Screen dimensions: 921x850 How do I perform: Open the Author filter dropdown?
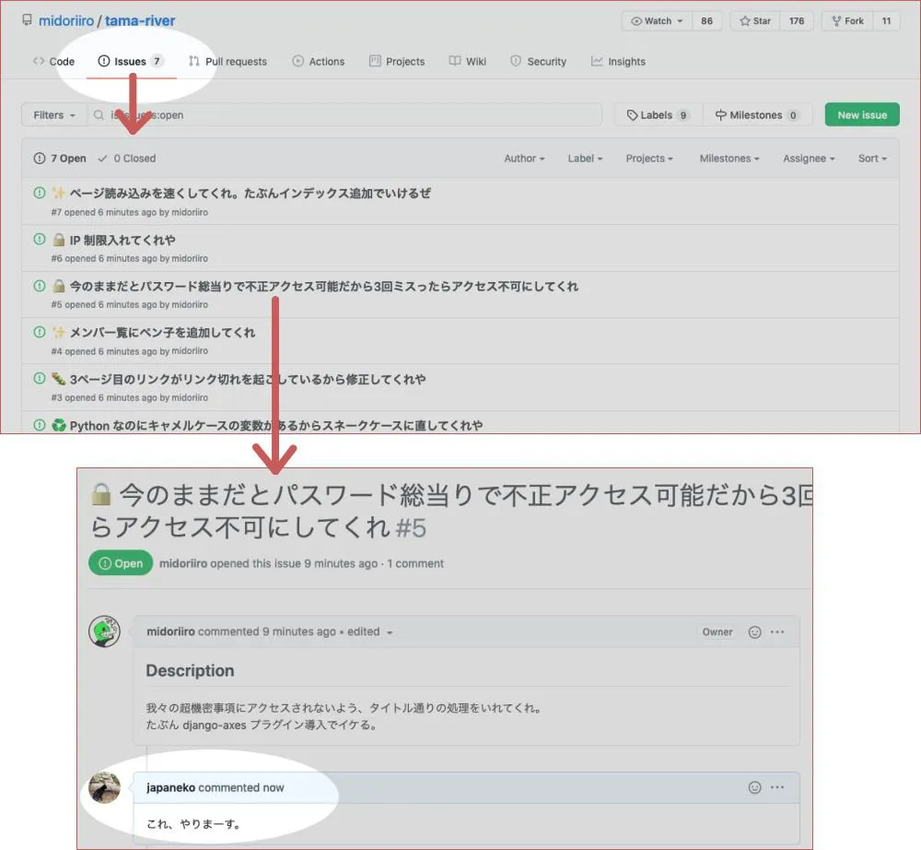point(524,159)
